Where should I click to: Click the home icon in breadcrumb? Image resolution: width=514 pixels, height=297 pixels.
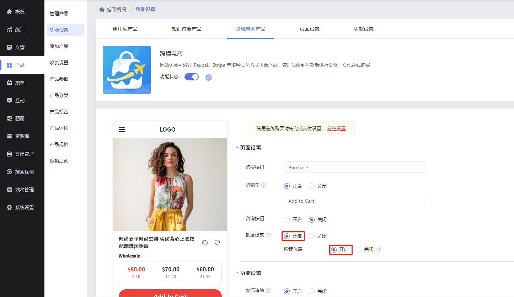coord(102,10)
